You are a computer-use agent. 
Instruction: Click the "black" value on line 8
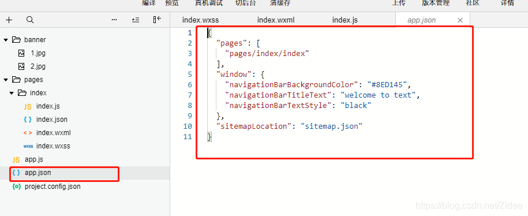(355, 106)
